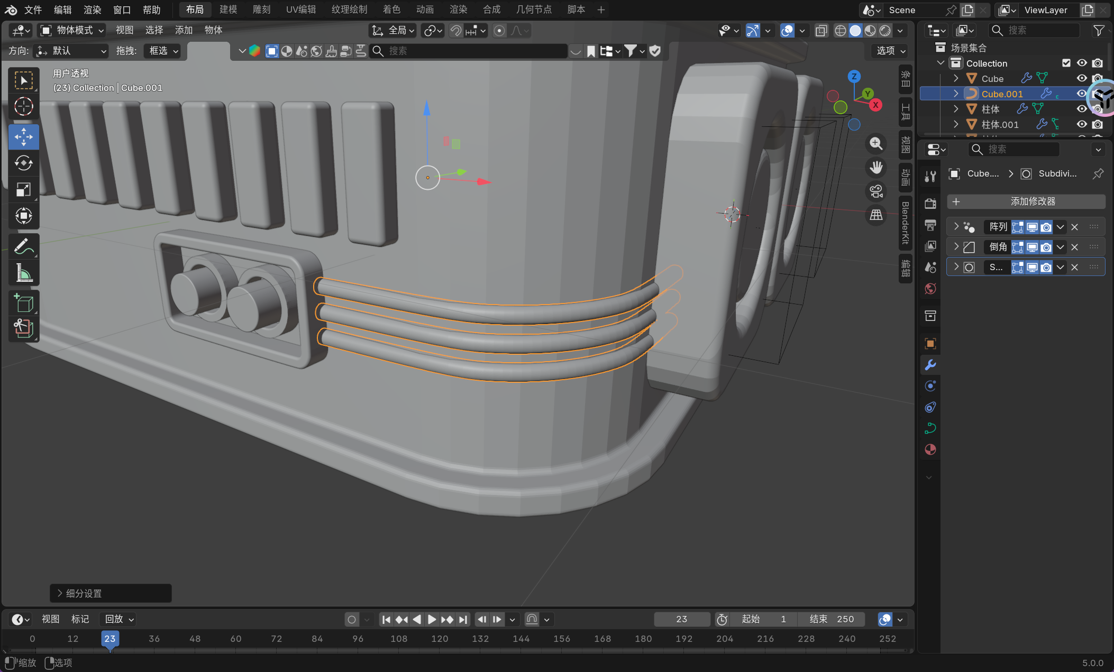Expand the 阵列 modifier panel
This screenshot has width=1114, height=672.
tap(956, 226)
